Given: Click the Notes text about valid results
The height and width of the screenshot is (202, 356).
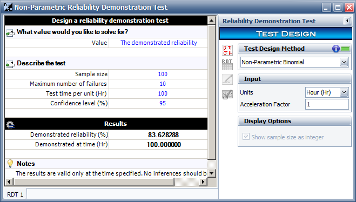Looking at the screenshot, I should (x=111, y=173).
